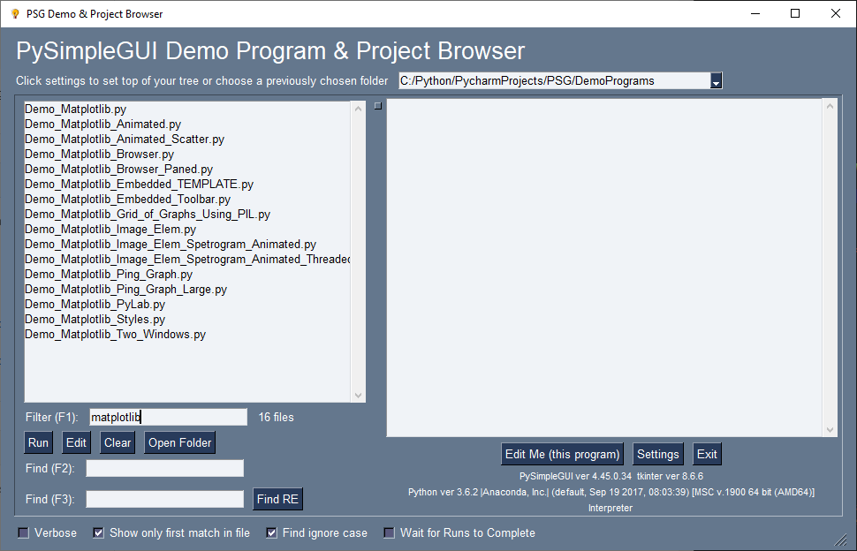The width and height of the screenshot is (857, 551).
Task: Click the PSG lightbulb icon in the title bar
Action: pos(15,14)
